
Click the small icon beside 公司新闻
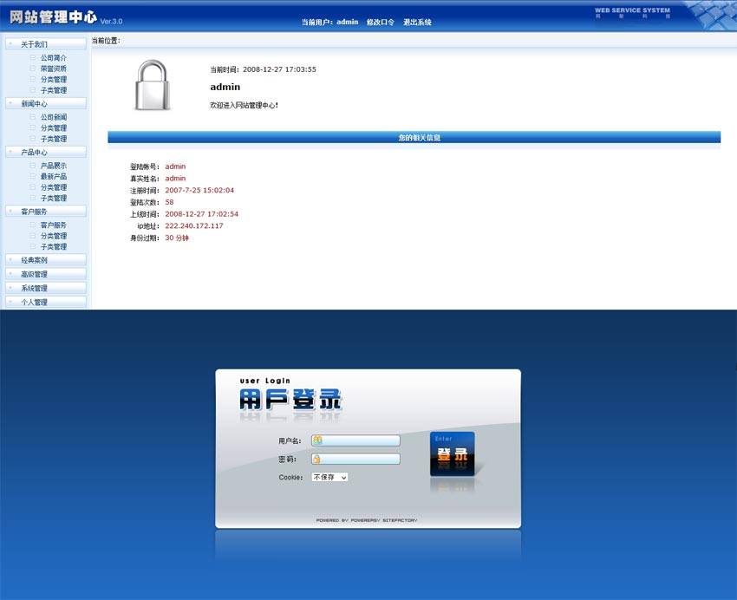point(33,117)
